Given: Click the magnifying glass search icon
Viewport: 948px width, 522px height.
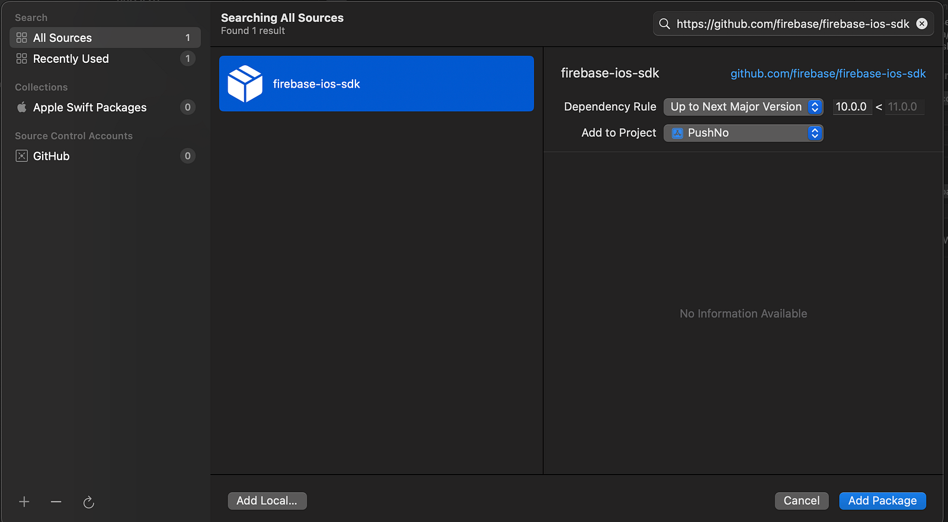Looking at the screenshot, I should pyautogui.click(x=665, y=24).
